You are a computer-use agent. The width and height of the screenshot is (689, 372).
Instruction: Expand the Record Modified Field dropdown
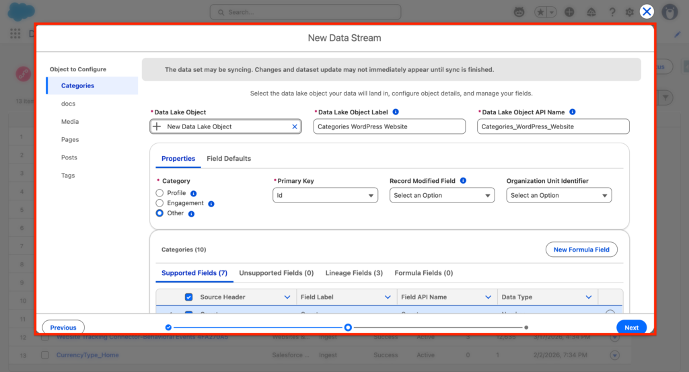[442, 196]
